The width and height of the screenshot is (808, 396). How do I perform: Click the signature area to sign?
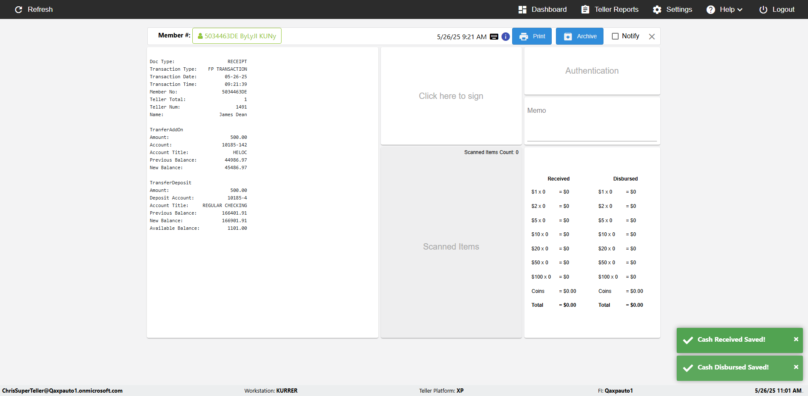[451, 96]
